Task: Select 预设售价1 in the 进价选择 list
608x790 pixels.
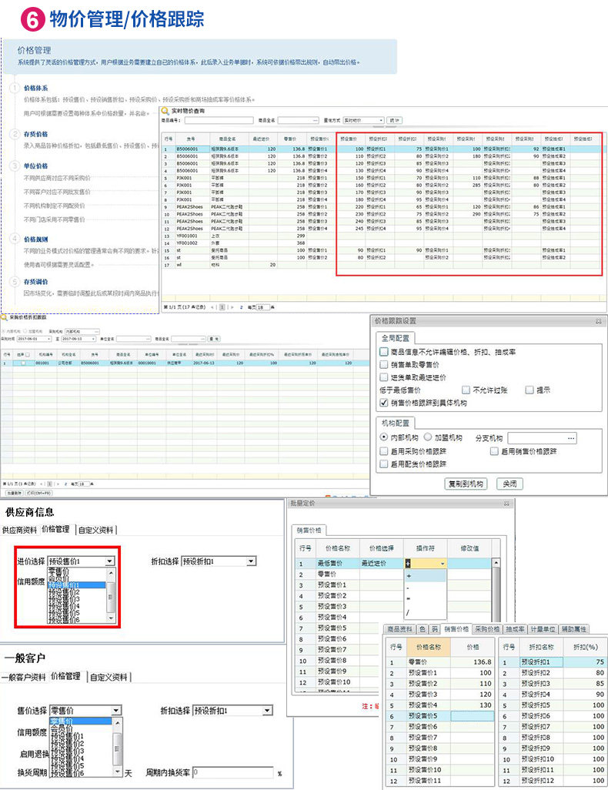Action: [76, 585]
